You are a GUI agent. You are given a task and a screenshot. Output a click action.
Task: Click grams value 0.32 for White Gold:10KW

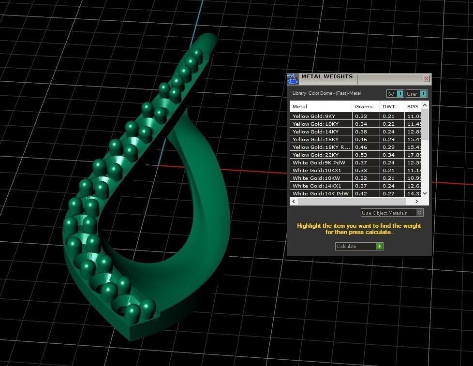361,178
